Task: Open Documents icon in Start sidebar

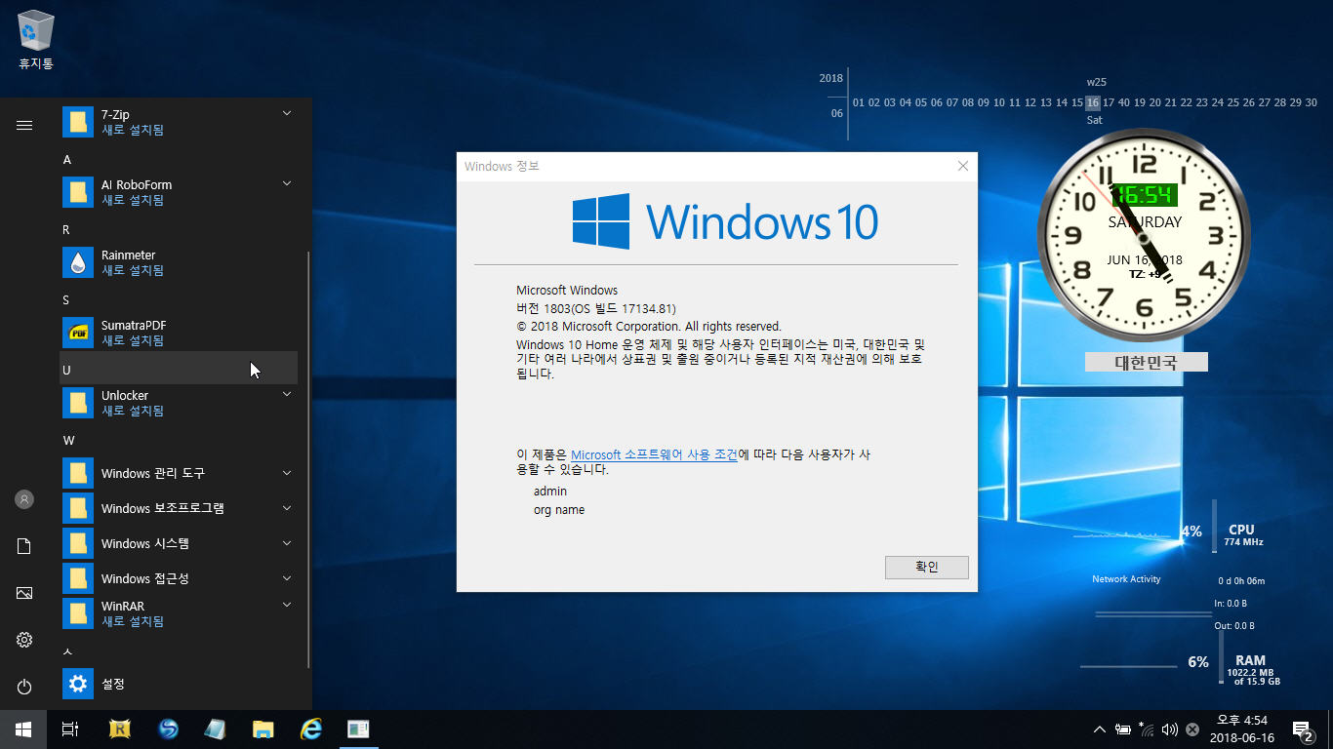Action: [x=24, y=546]
